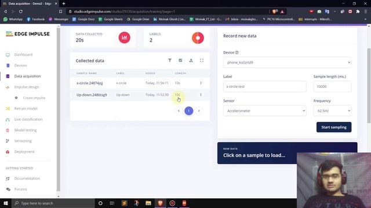The width and height of the screenshot is (371, 208).
Task: Open Deployment page
Action: pyautogui.click(x=20, y=151)
